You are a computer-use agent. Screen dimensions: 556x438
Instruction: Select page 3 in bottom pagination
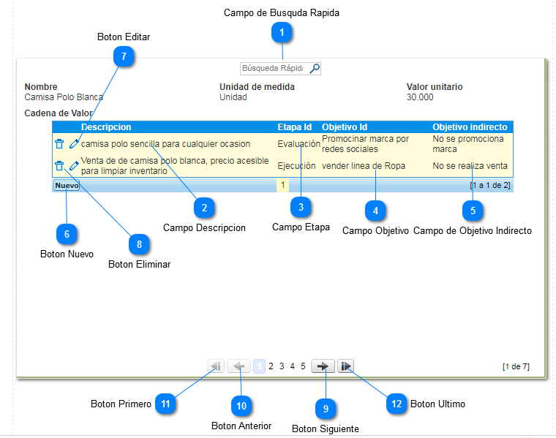coord(282,366)
